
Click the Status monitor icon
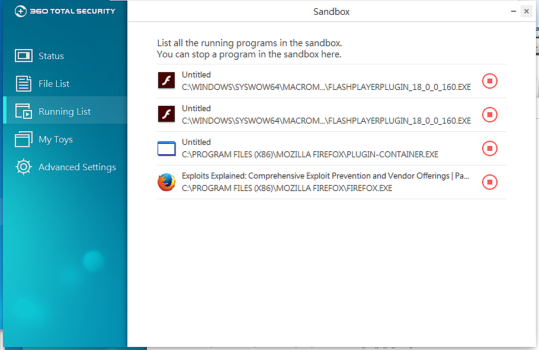(23, 56)
